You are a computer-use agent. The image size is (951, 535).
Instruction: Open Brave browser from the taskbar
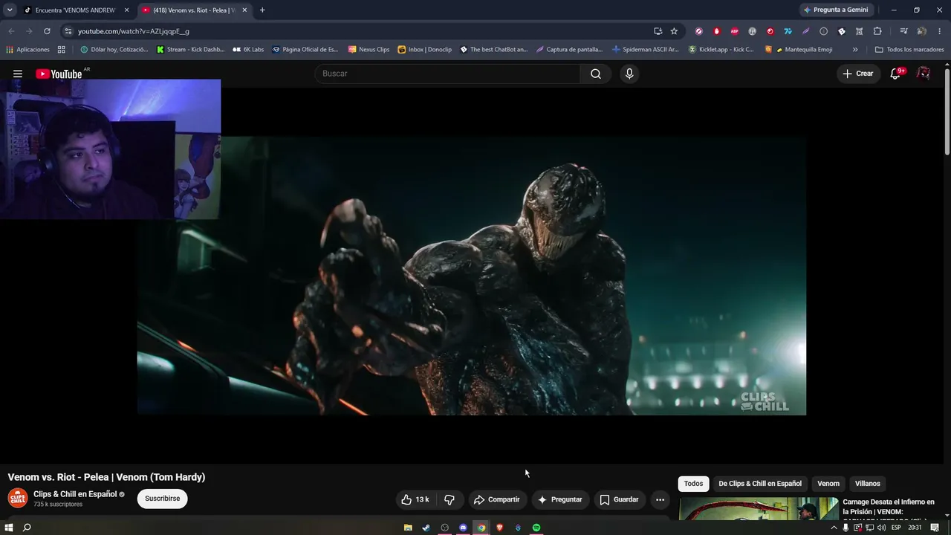click(x=499, y=528)
